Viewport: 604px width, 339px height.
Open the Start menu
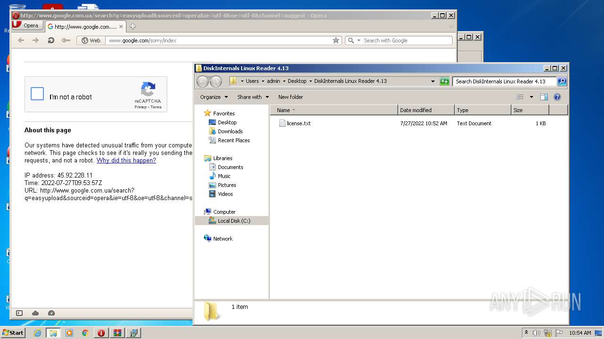point(13,333)
